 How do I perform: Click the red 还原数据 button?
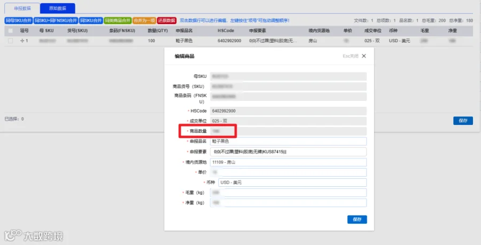167,20
